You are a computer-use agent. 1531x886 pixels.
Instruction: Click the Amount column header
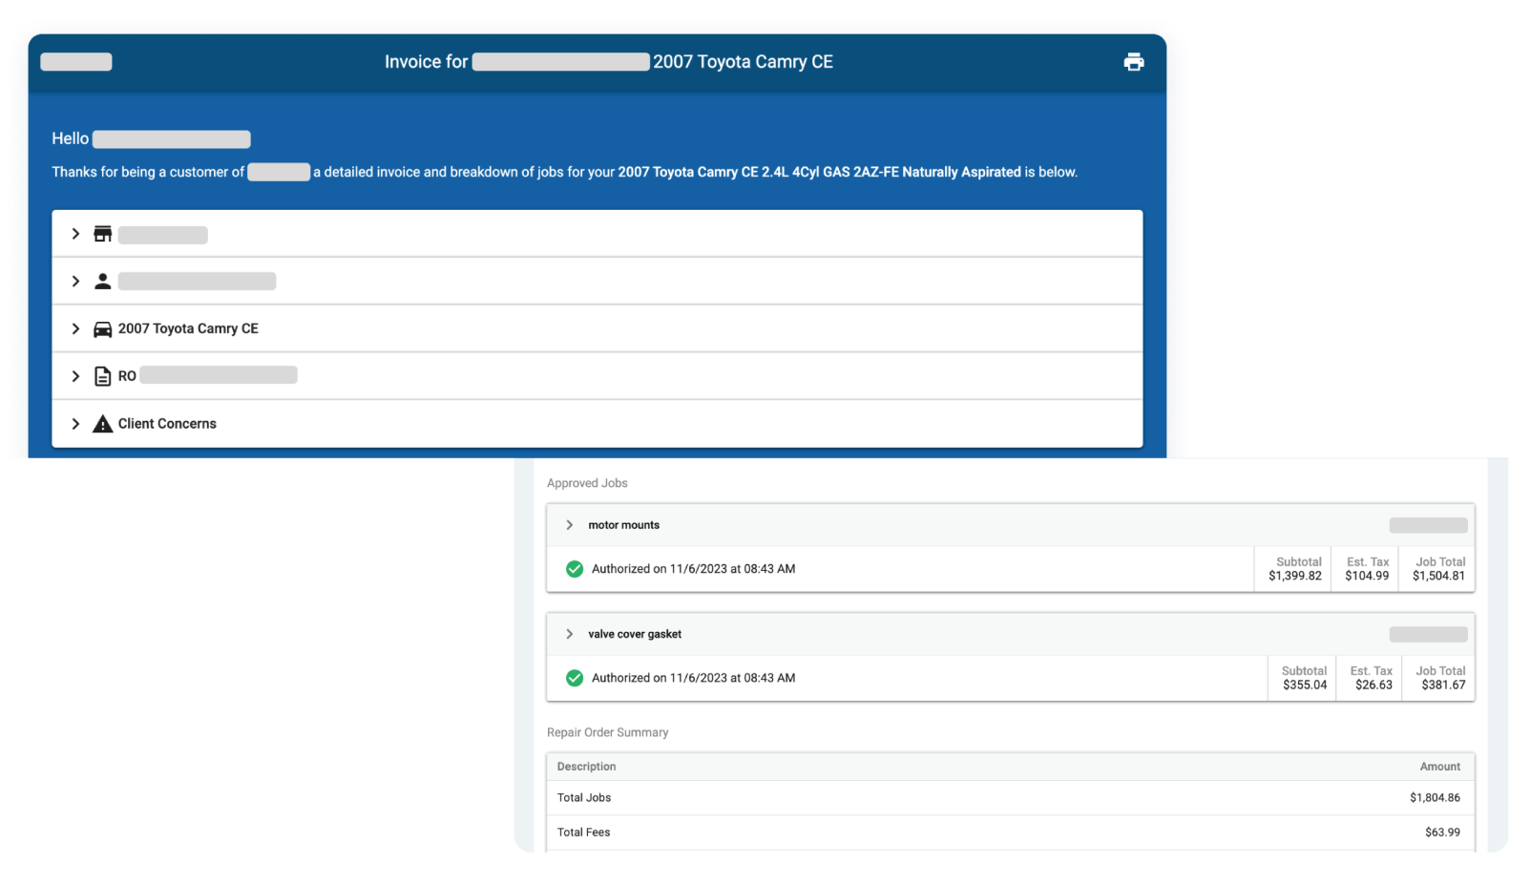pyautogui.click(x=1439, y=767)
